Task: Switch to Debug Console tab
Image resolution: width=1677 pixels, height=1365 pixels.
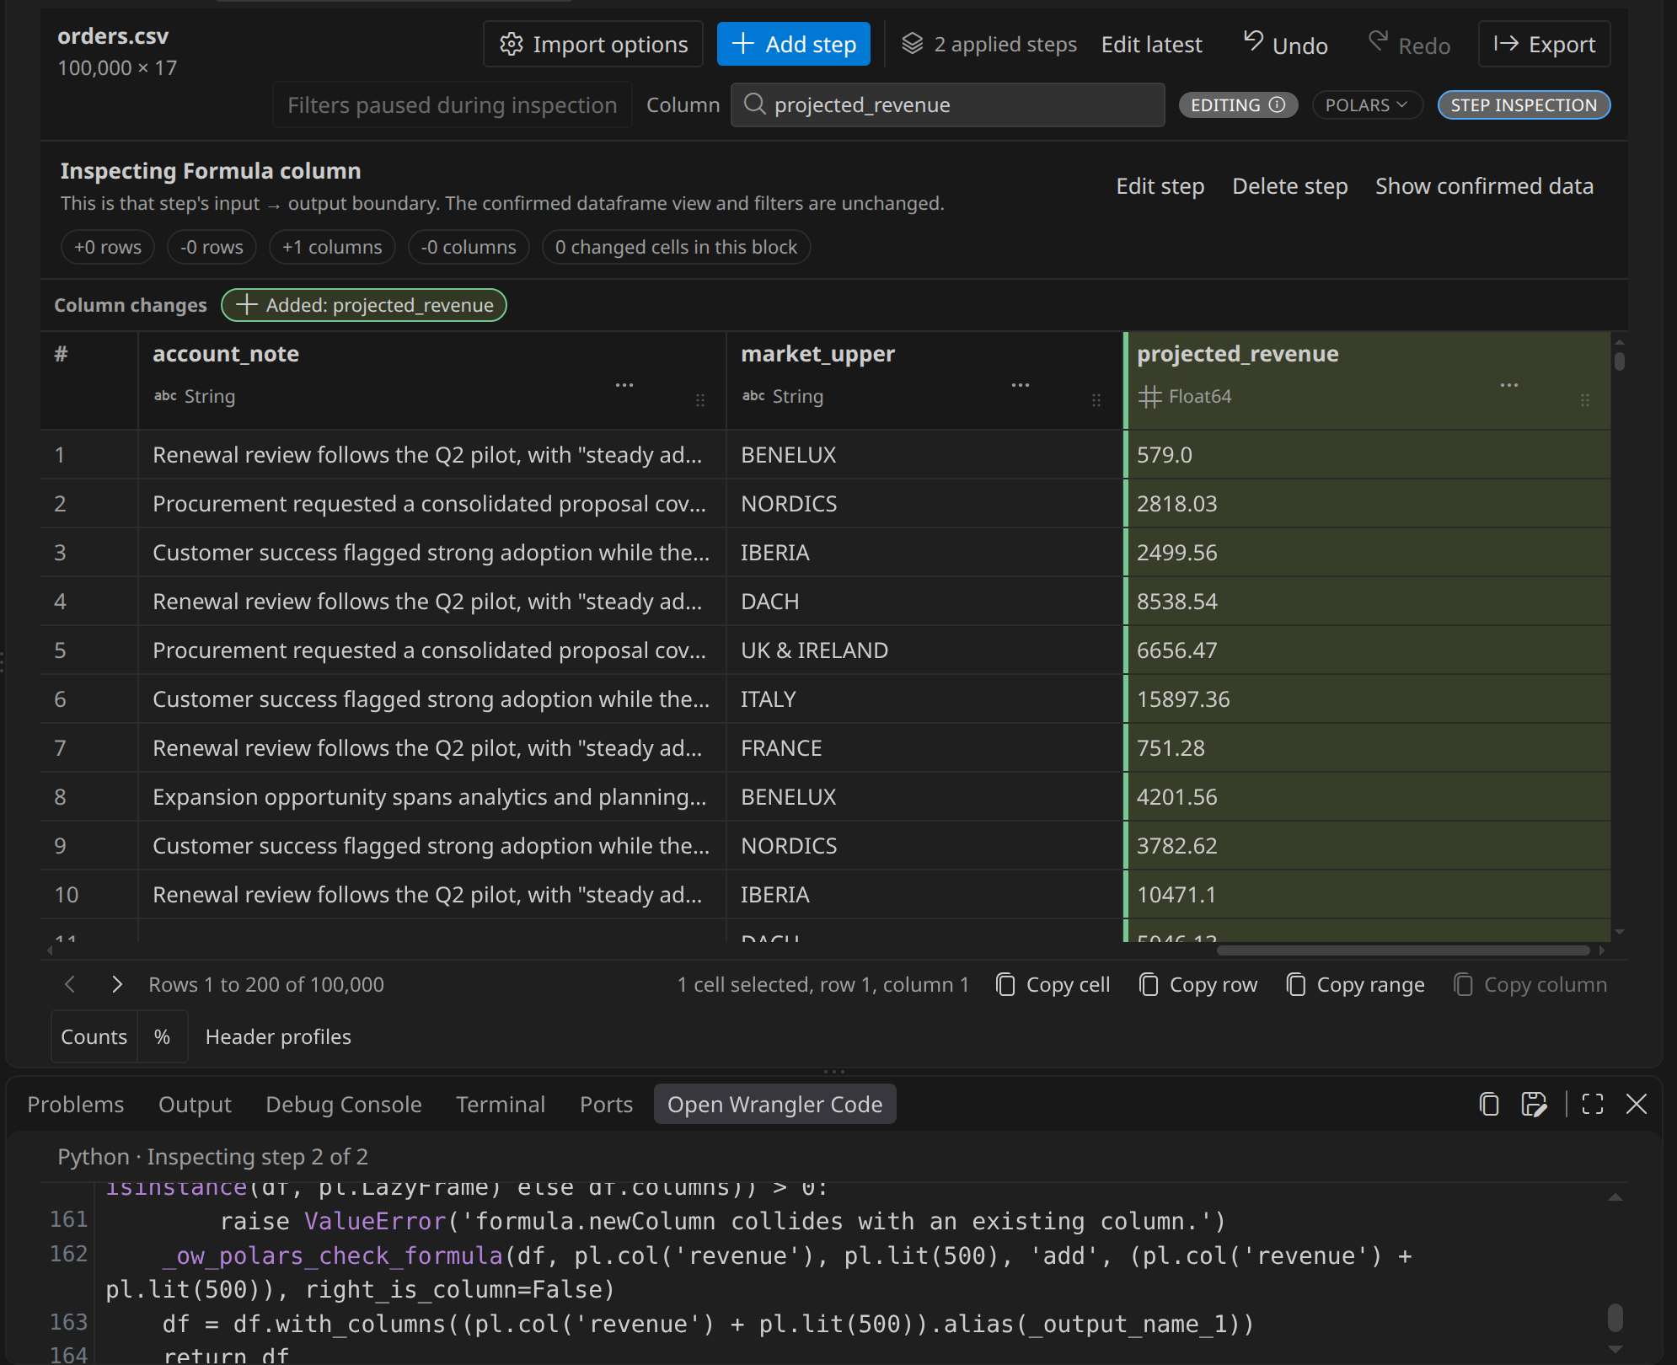Action: pos(344,1105)
